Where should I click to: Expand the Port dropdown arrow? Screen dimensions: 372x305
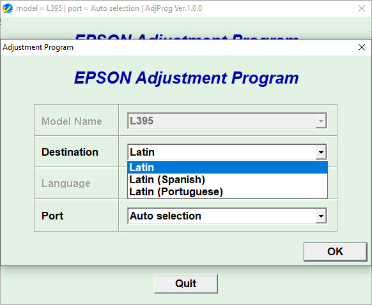(321, 216)
